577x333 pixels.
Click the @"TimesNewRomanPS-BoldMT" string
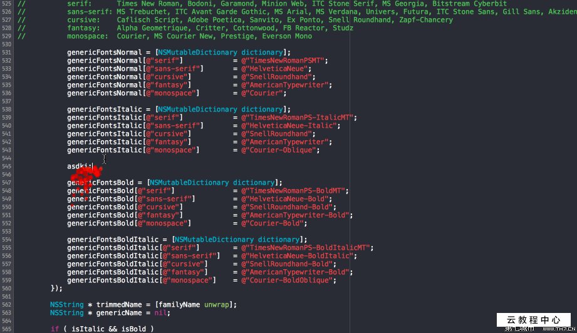[293, 190]
